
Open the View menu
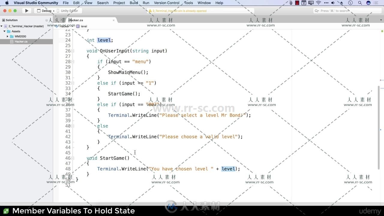88,3
